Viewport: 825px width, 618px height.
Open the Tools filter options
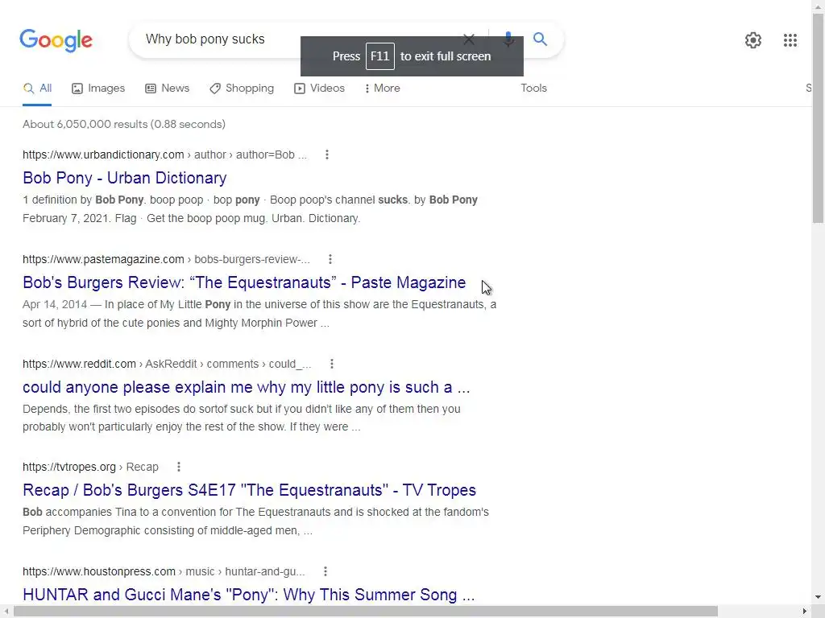pyautogui.click(x=533, y=89)
